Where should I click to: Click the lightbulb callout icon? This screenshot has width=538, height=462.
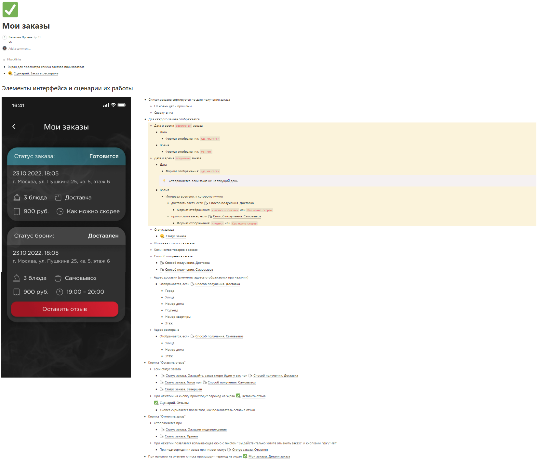coord(164,181)
